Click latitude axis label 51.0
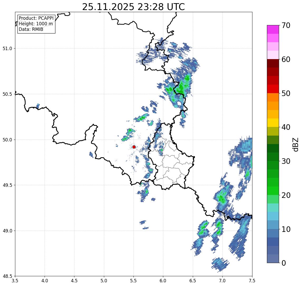Image resolution: width=302 pixels, height=286 pixels. [7, 49]
